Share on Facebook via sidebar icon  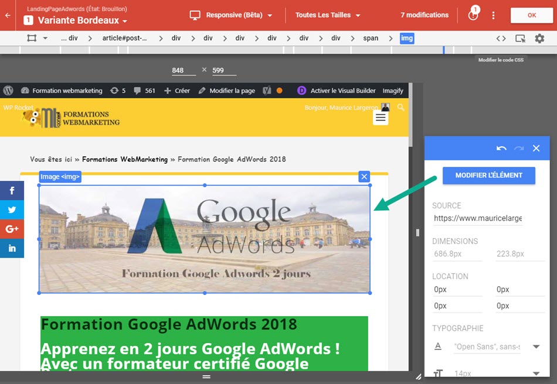[12, 191]
